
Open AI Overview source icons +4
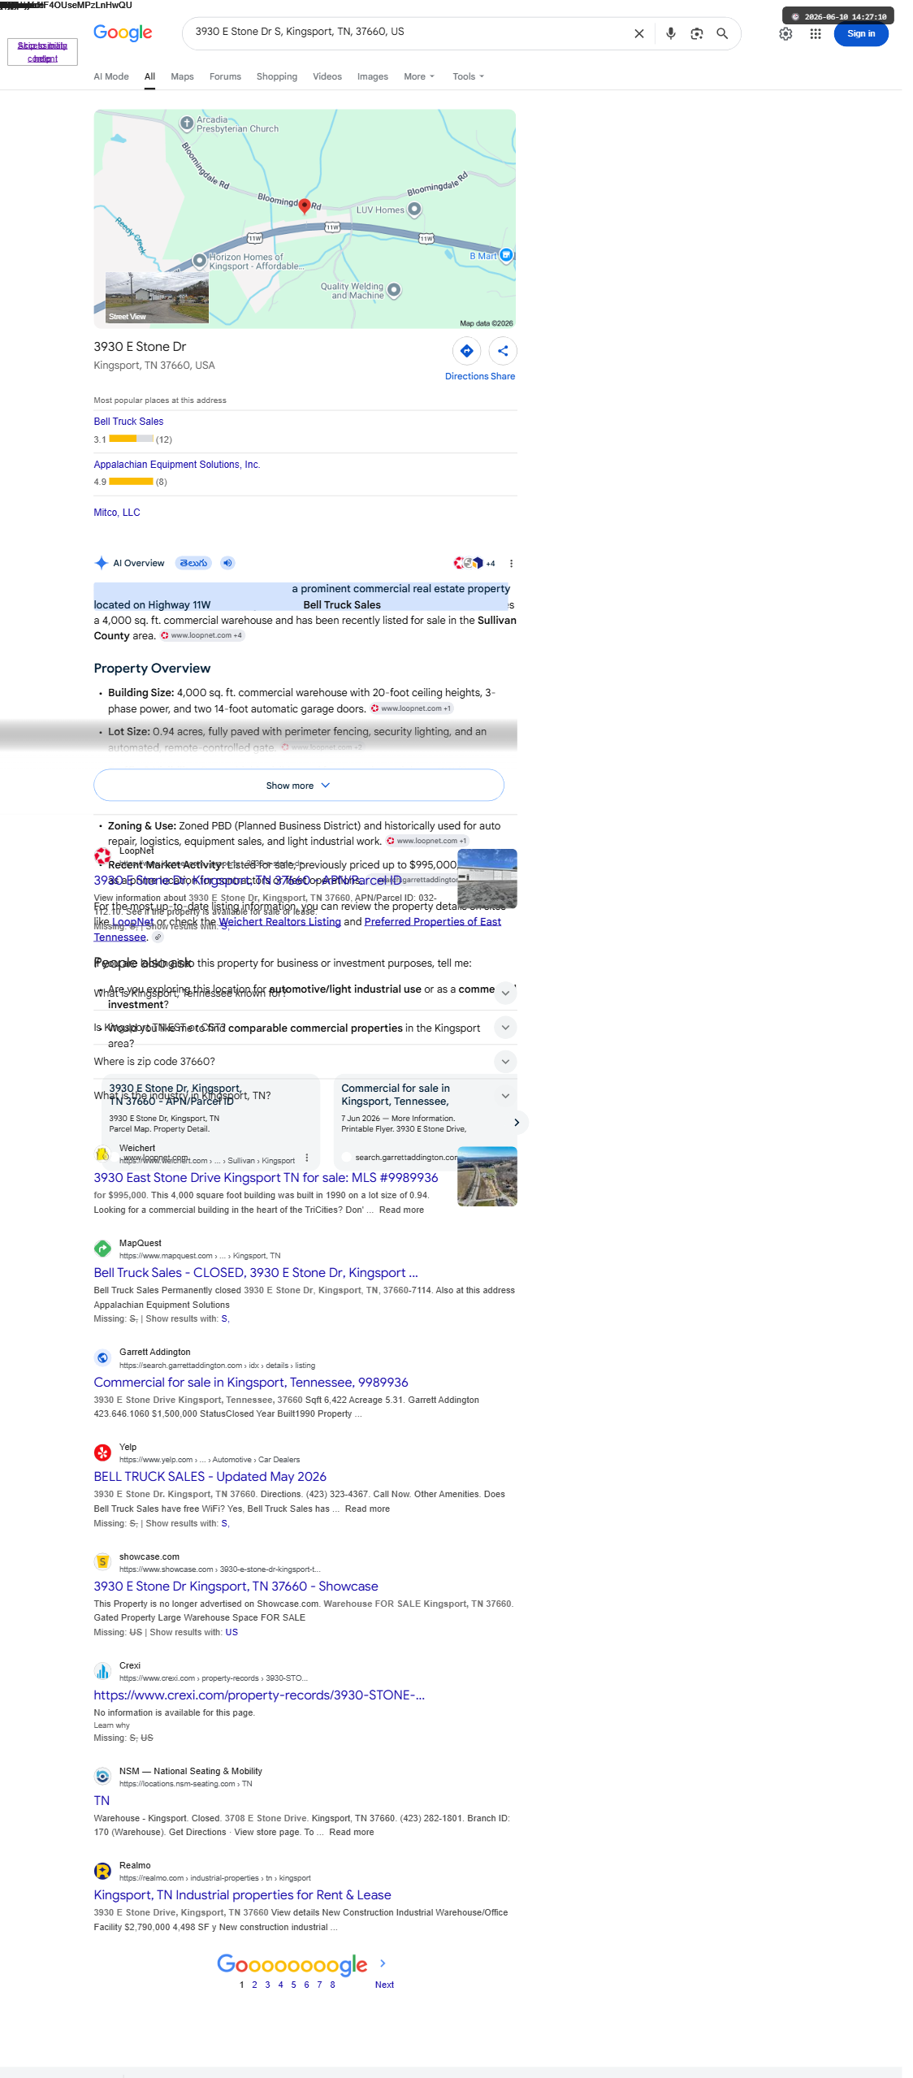(x=474, y=563)
